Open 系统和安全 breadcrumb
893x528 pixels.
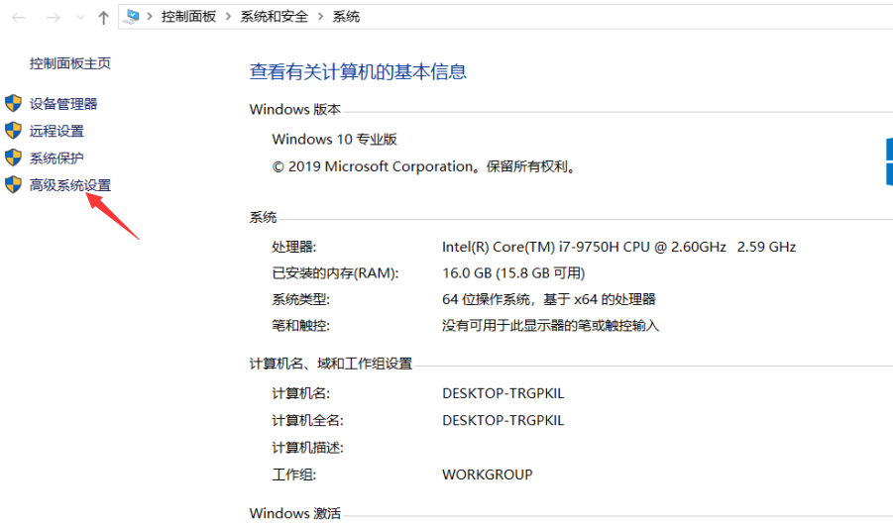(274, 17)
